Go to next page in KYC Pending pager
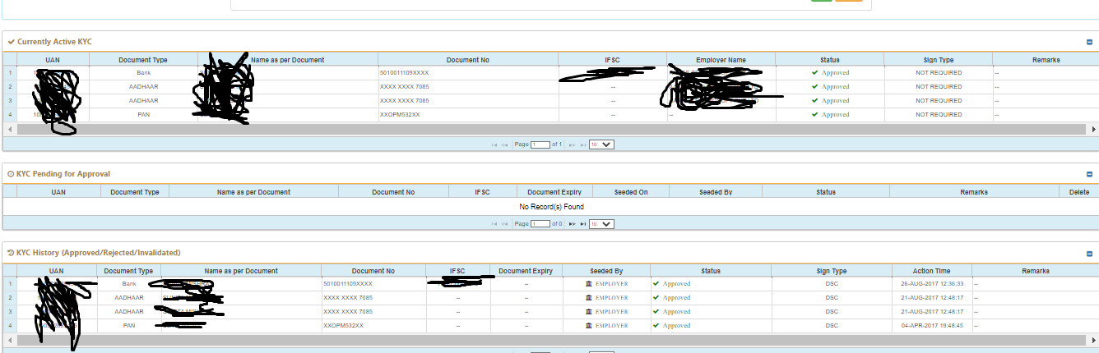 [573, 224]
